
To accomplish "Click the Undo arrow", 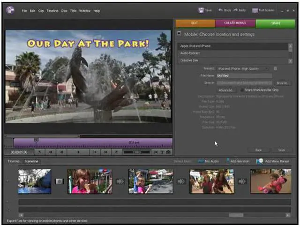I will click(x=220, y=10).
